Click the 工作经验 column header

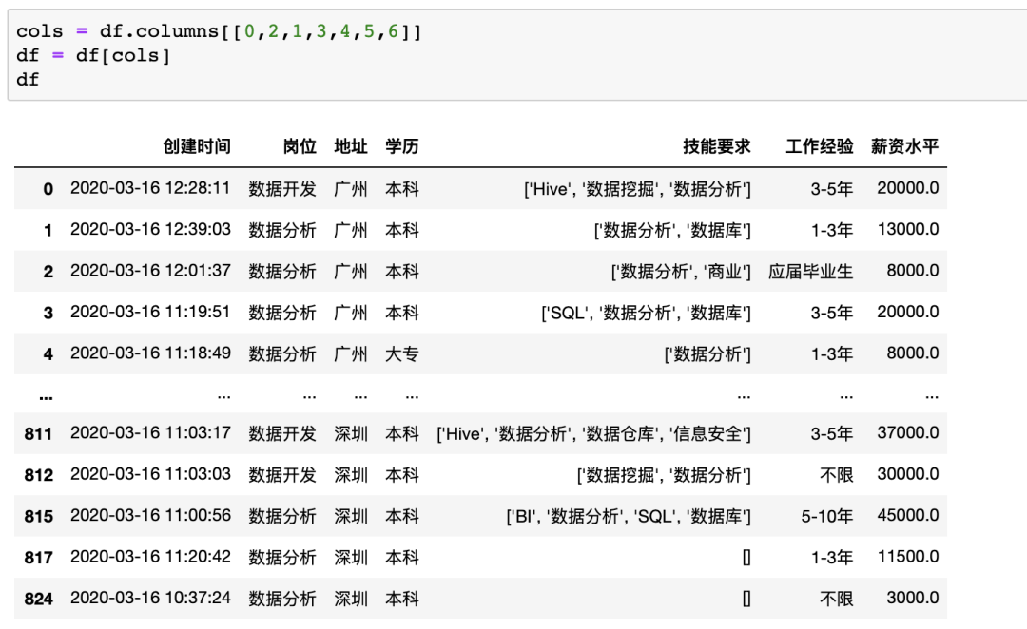coord(820,146)
